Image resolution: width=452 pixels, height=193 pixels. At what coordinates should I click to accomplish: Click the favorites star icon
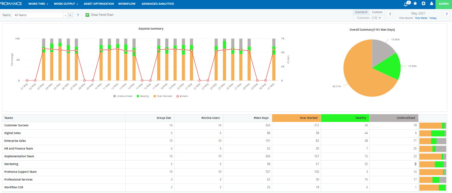coord(415,4)
